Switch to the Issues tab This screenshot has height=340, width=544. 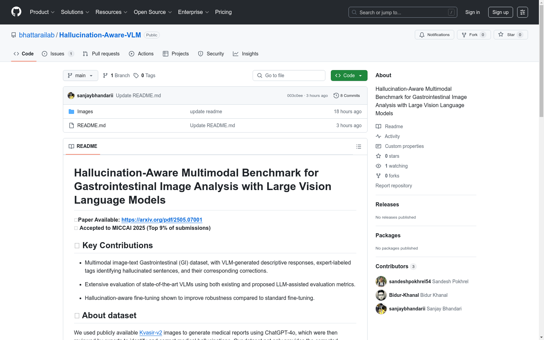58,54
